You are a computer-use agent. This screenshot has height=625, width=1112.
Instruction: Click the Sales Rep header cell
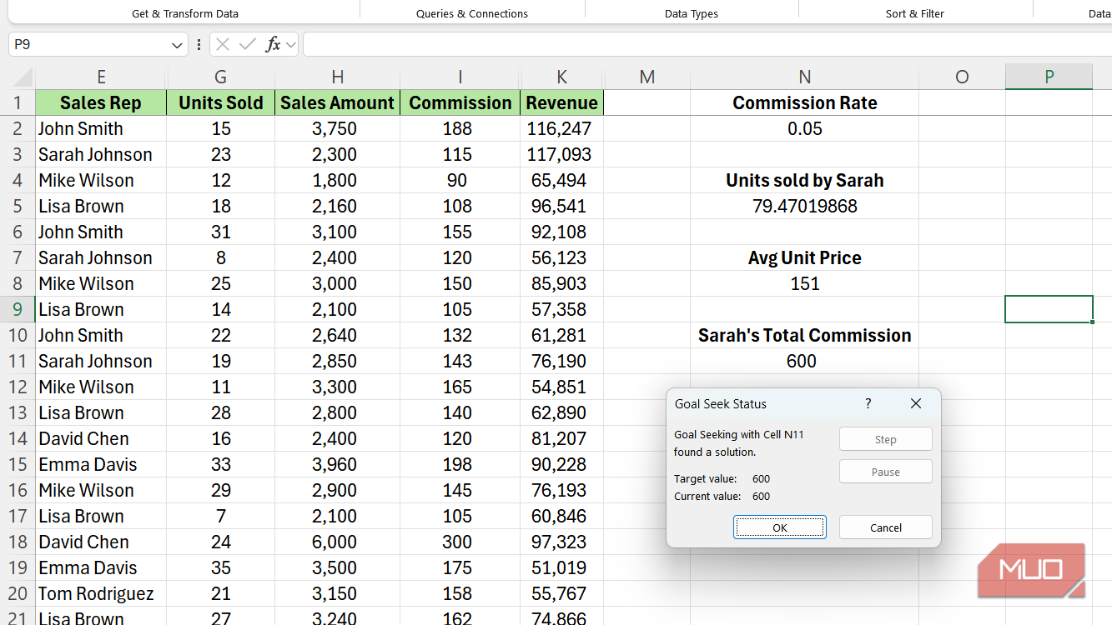click(101, 102)
